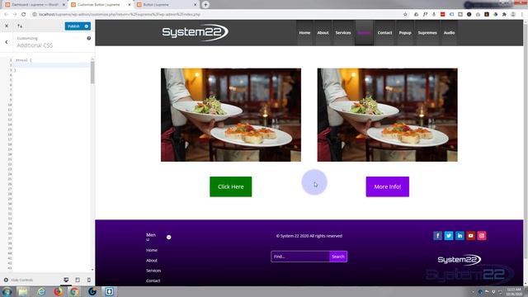Click the Publish button
Viewport: 528px width, 297px height.
pyautogui.click(x=73, y=26)
